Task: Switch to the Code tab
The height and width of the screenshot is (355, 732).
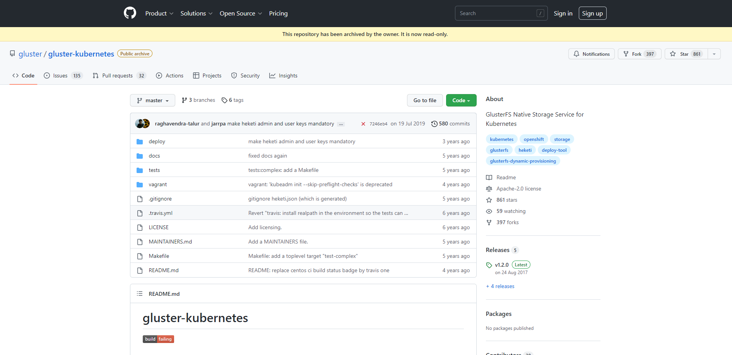Action: coord(24,75)
